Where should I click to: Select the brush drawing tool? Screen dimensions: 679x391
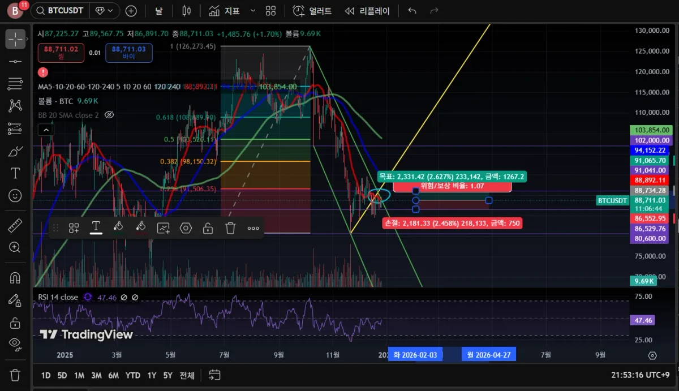15,151
